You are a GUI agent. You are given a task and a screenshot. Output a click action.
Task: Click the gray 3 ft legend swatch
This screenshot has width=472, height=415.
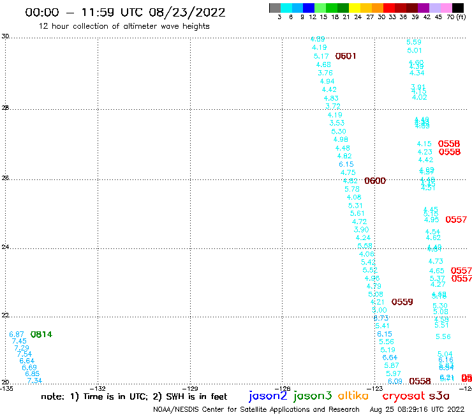point(275,8)
